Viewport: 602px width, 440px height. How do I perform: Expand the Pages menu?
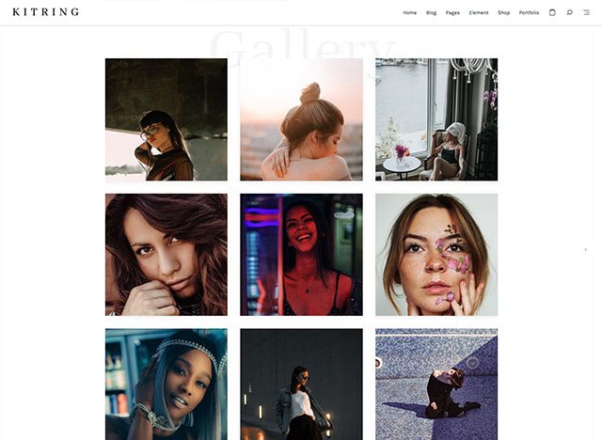coord(452,12)
